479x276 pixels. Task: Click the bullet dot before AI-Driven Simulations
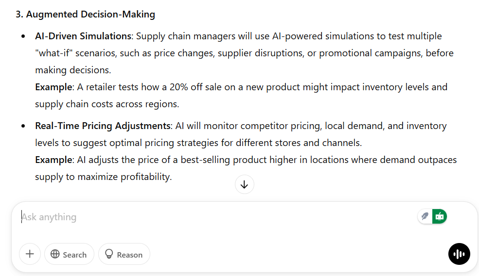click(x=23, y=36)
